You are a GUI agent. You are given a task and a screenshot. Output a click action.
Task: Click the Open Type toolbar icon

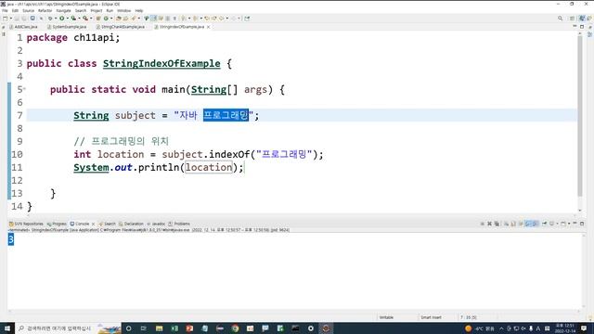[x=119, y=19]
